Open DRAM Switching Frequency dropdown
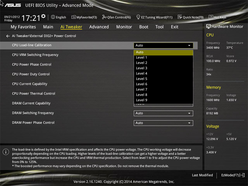 tap(164, 114)
